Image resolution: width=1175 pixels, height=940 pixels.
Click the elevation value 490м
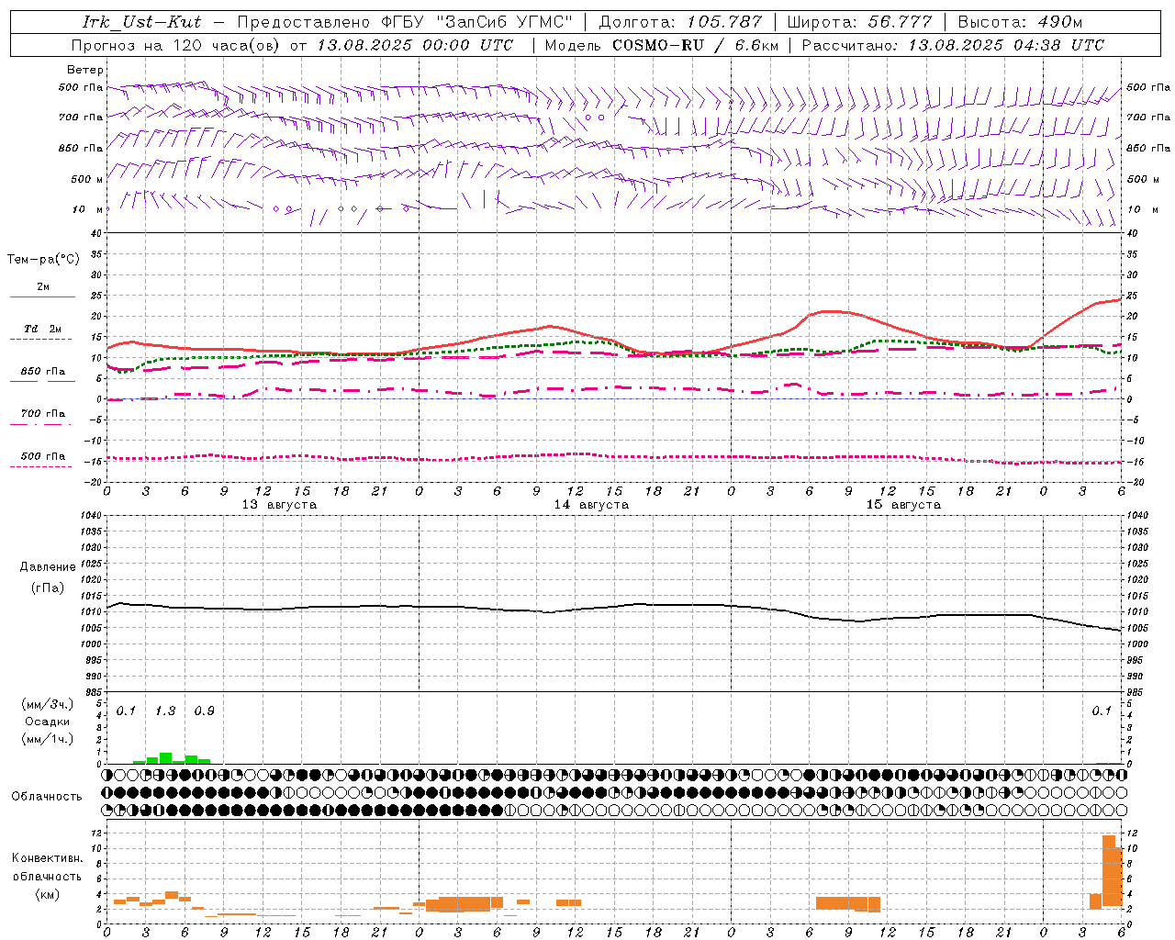pos(1060,22)
